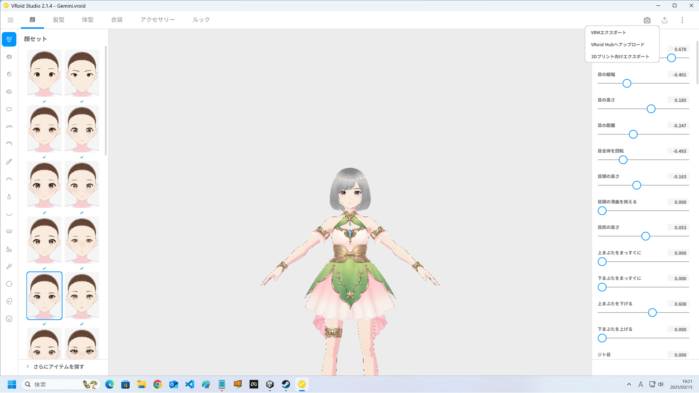Select 3Dプリント向けエクスポート option
This screenshot has height=393, width=699.
pyautogui.click(x=620, y=56)
